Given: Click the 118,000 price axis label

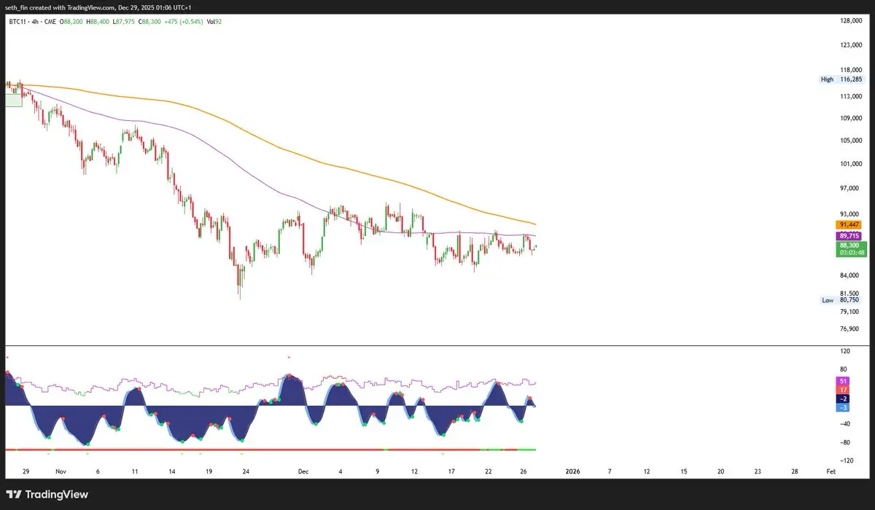Looking at the screenshot, I should [x=851, y=70].
